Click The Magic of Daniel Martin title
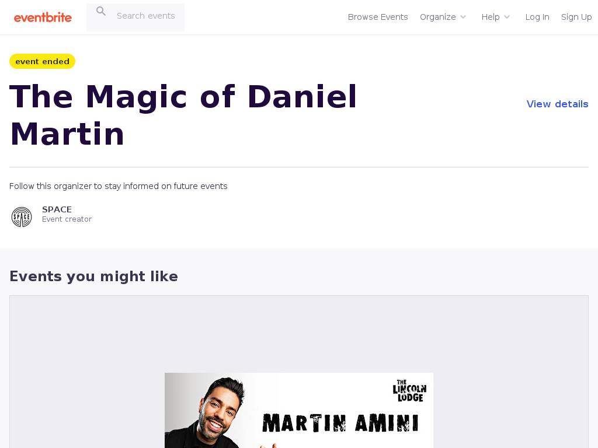This screenshot has width=598, height=448. pyautogui.click(x=183, y=115)
